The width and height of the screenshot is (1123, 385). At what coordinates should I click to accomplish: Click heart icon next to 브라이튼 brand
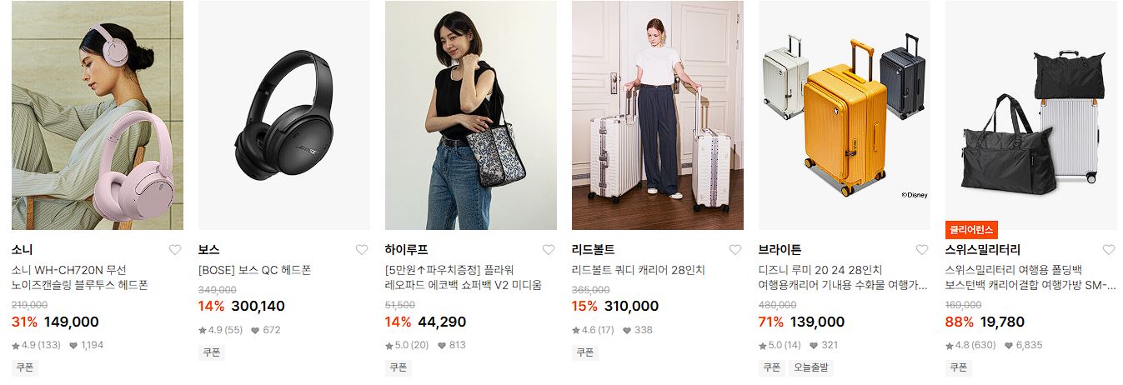click(x=922, y=250)
